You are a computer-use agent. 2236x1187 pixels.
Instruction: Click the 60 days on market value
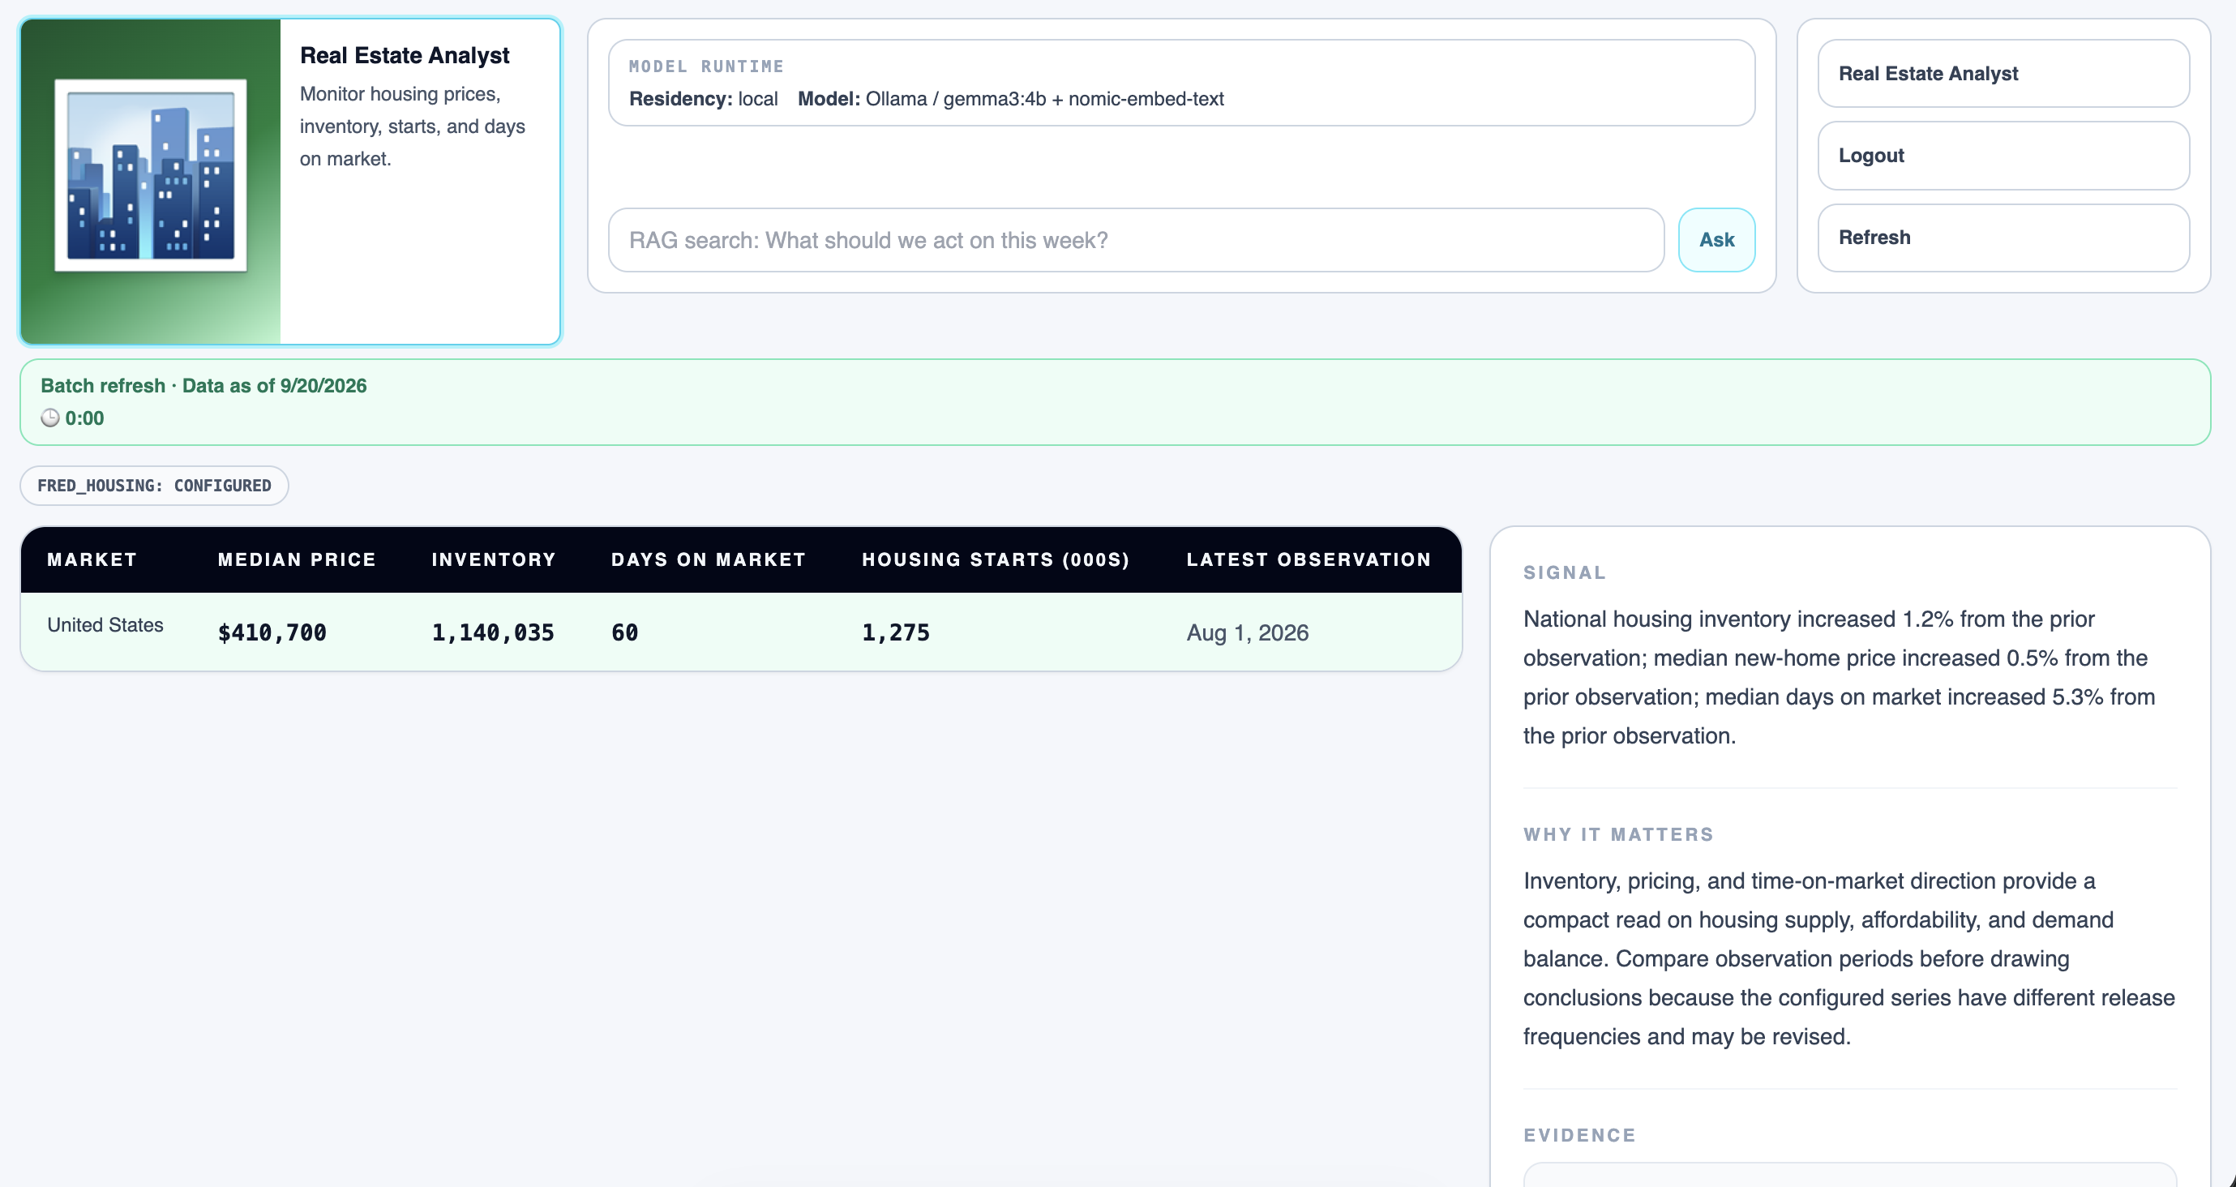[x=625, y=632]
